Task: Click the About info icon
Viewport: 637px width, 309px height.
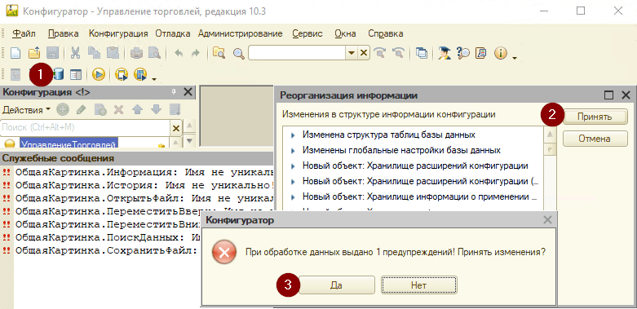Action: click(x=501, y=53)
